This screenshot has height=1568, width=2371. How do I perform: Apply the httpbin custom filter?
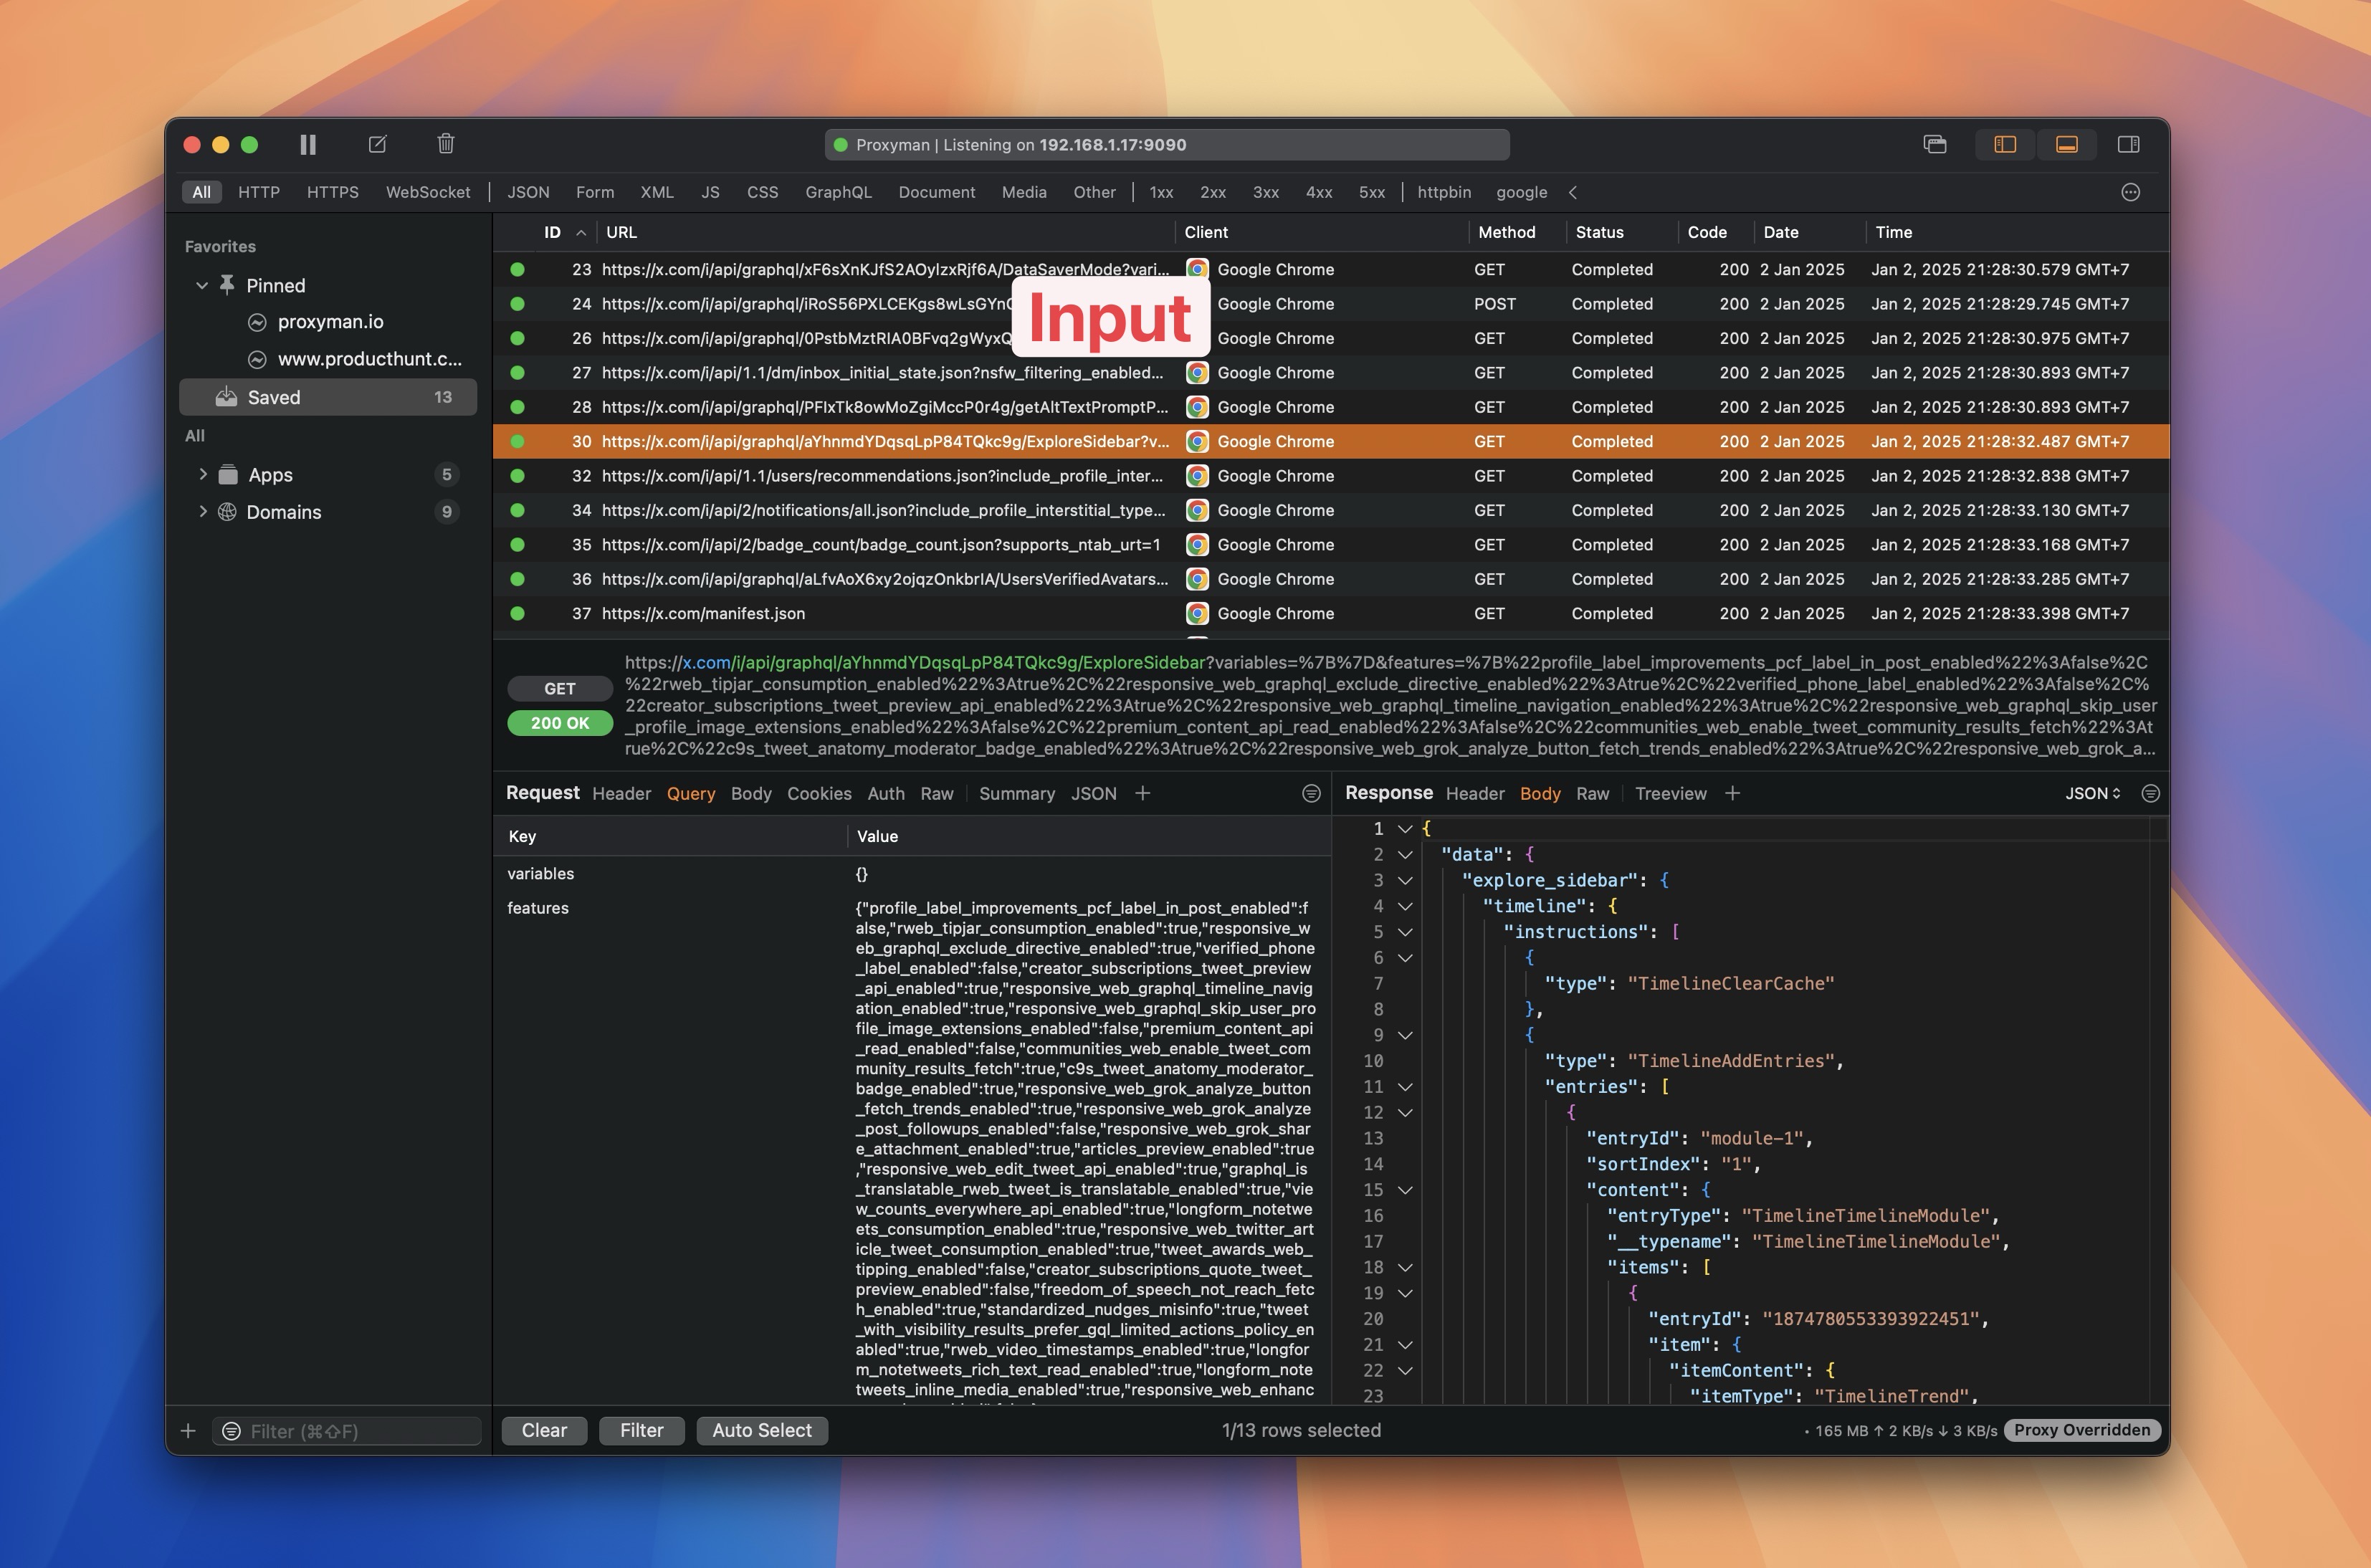1444,192
